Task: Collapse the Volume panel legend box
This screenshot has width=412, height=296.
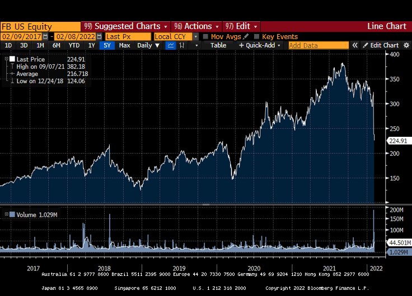Action: click(6, 214)
